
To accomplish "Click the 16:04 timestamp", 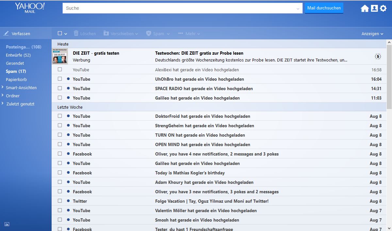I will click(x=376, y=79).
